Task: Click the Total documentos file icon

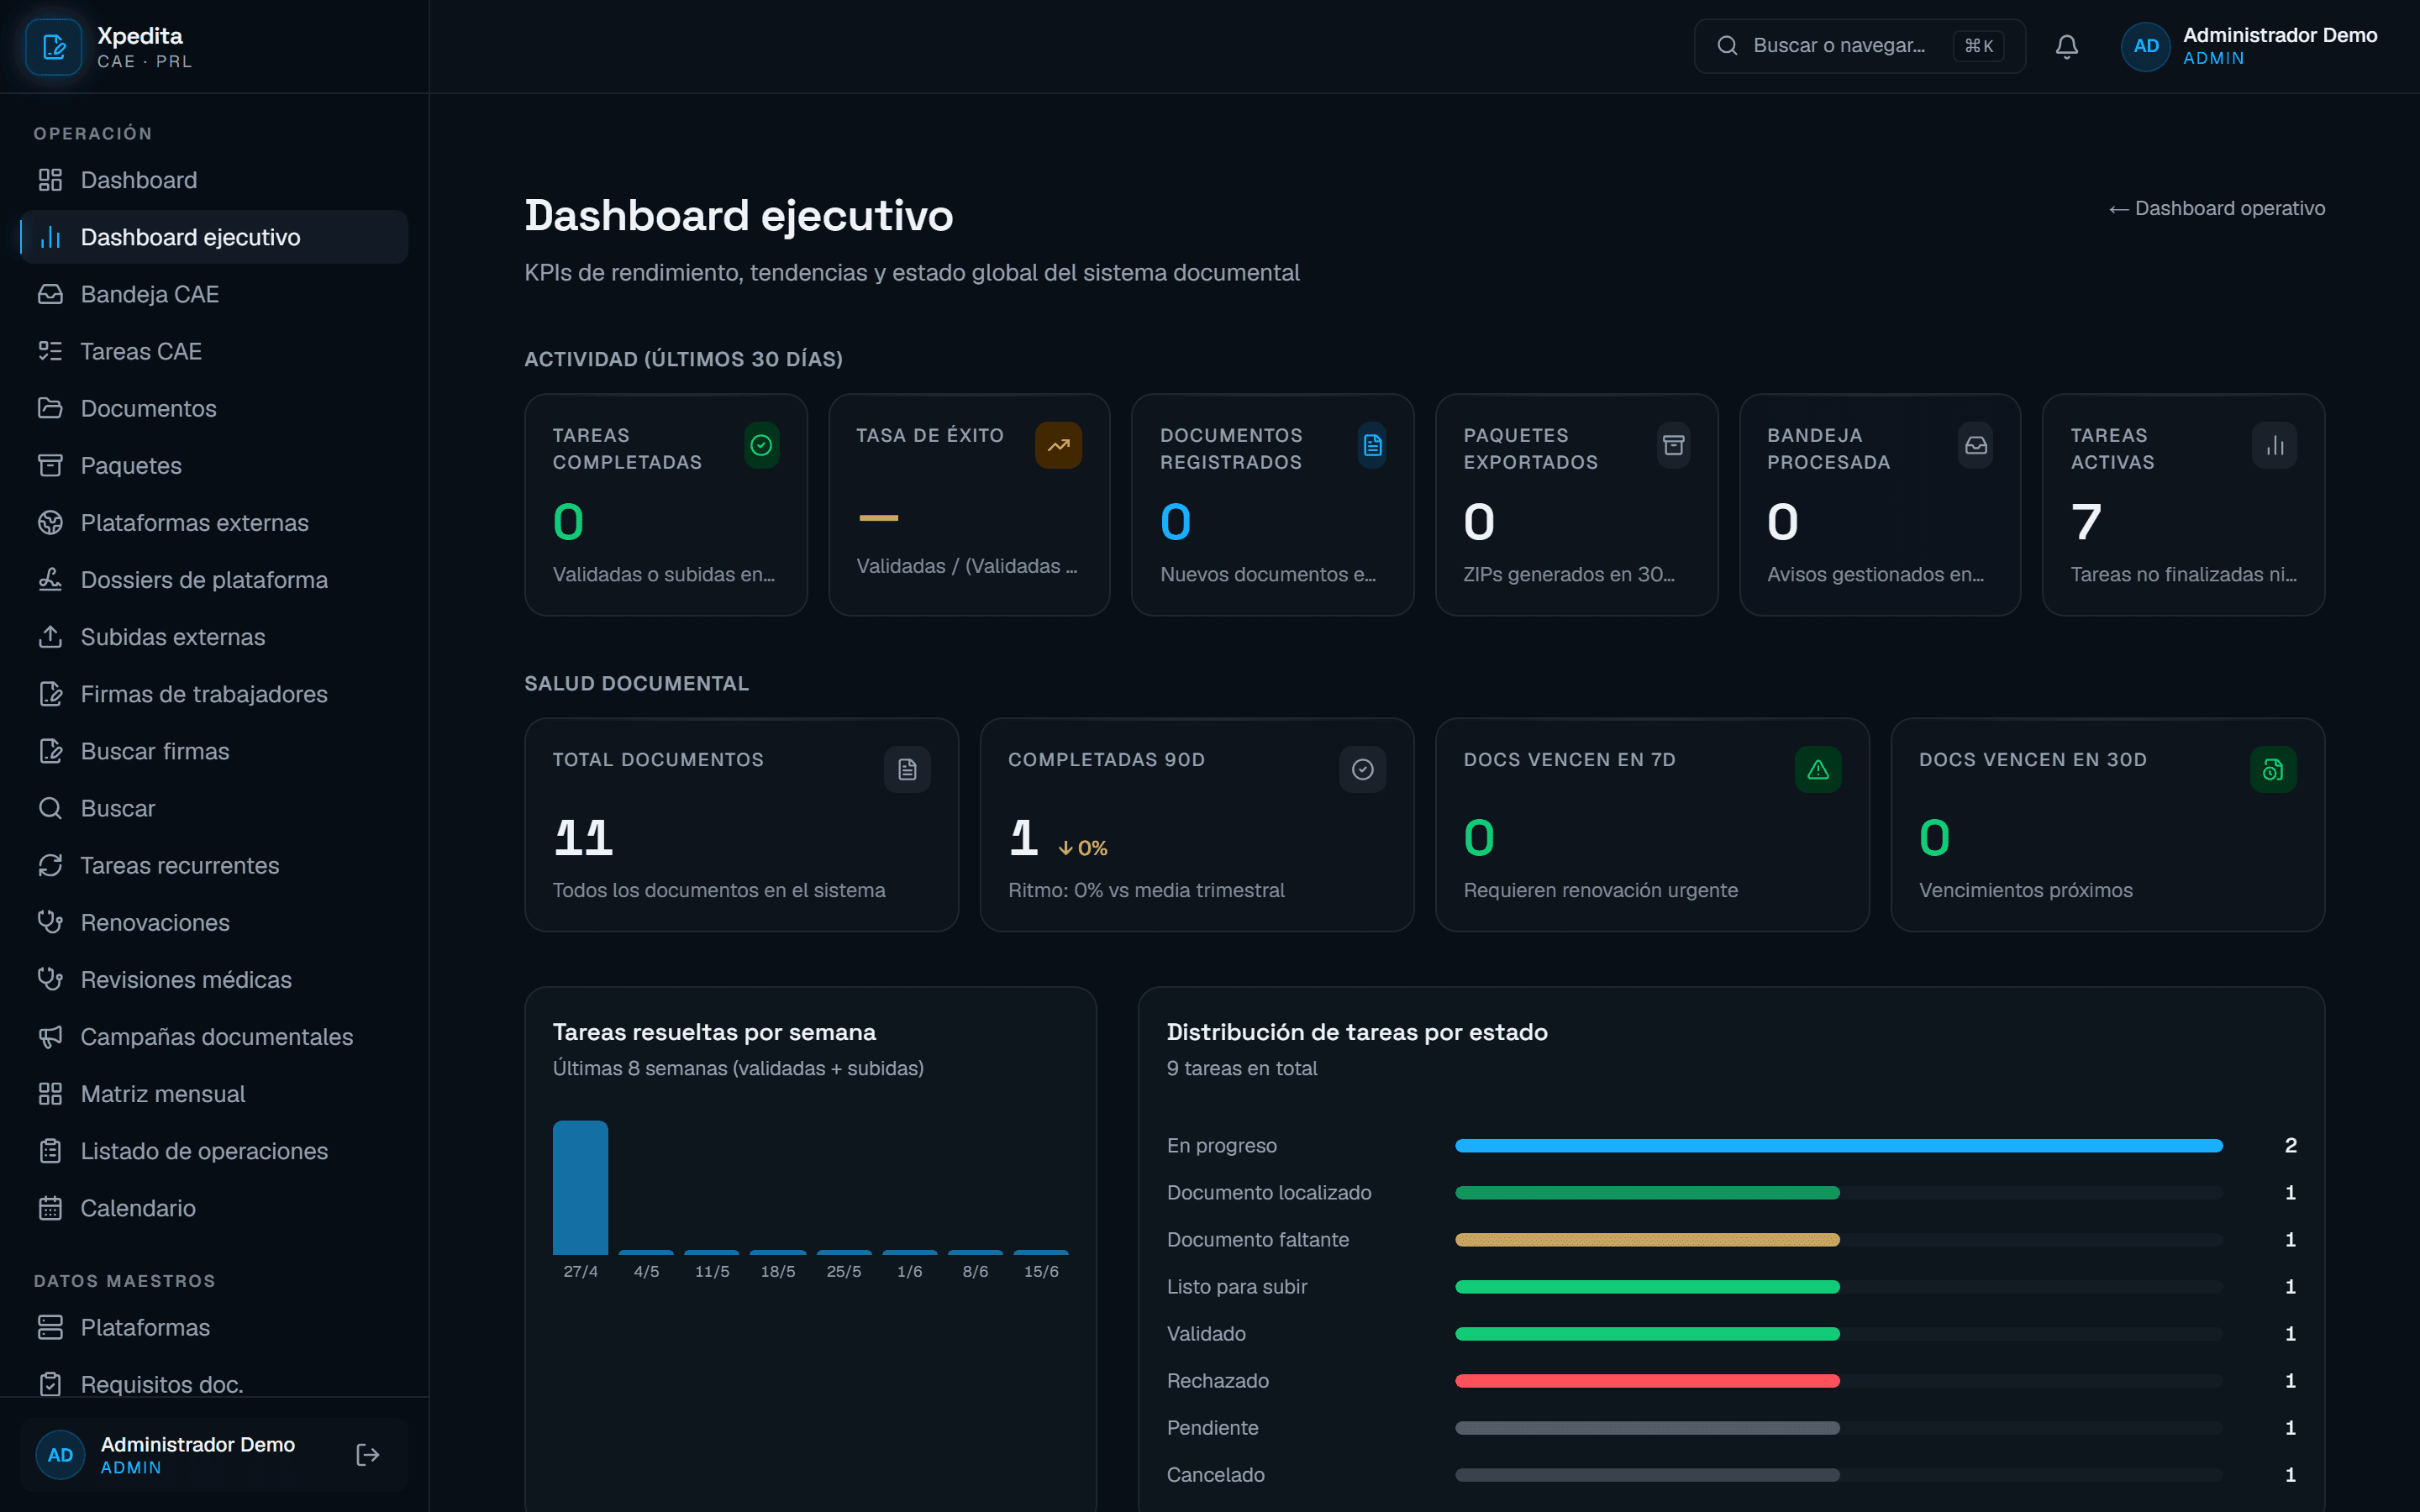Action: click(x=907, y=769)
